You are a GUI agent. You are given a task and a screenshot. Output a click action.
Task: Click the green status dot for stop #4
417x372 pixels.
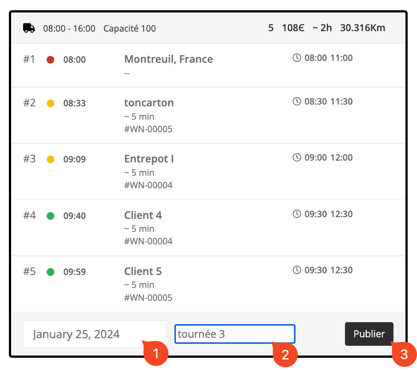51,216
